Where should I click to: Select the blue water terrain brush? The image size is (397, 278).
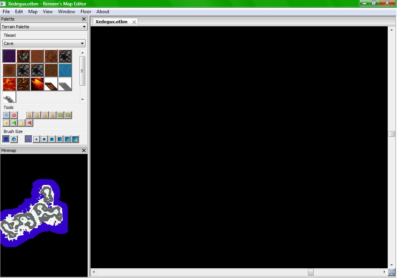click(65, 70)
